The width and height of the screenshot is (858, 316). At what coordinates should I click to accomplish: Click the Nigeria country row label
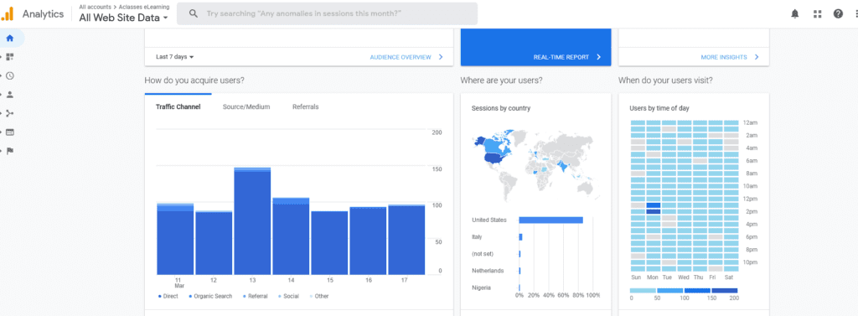point(481,288)
